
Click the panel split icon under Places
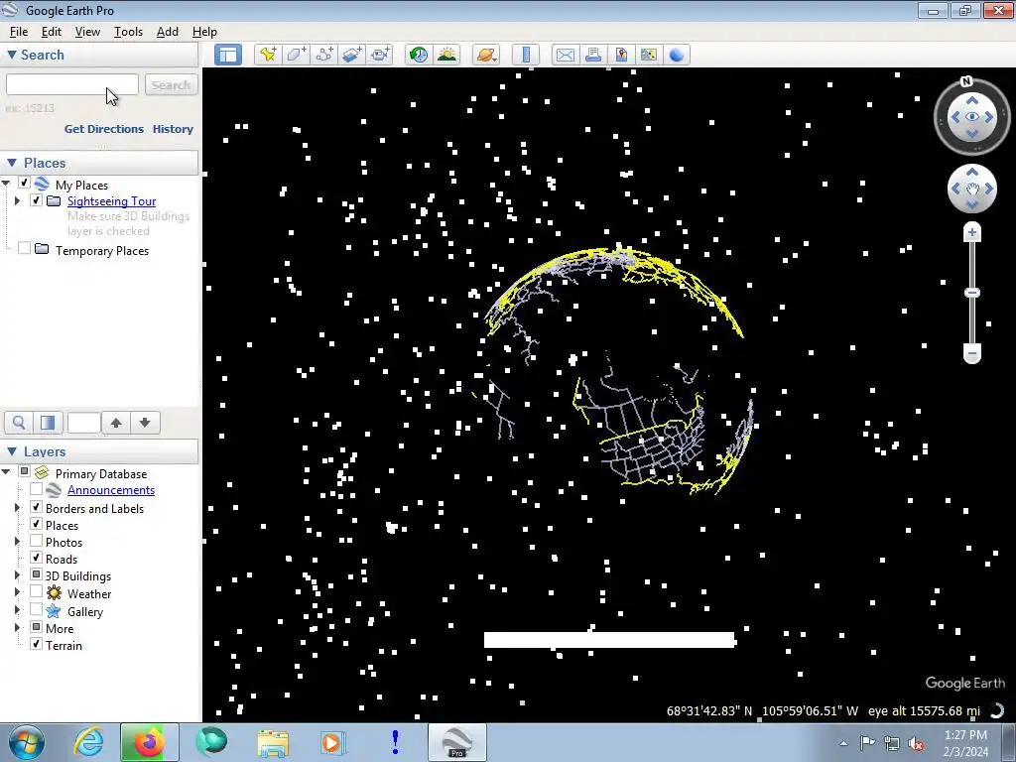pyautogui.click(x=48, y=423)
